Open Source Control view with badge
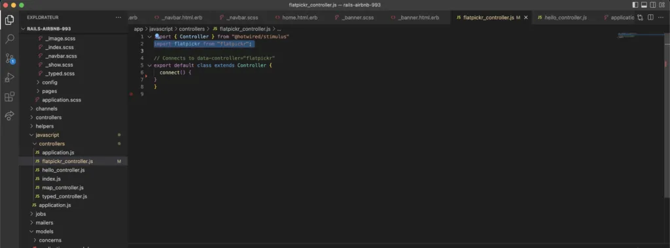This screenshot has width=670, height=248. click(9, 59)
